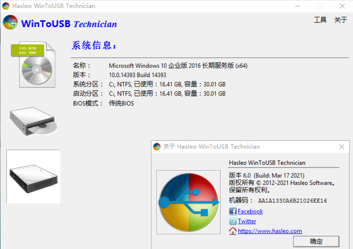This screenshot has height=249, width=353.
Task: Click the home icon beside hasleo.com link
Action: click(233, 231)
